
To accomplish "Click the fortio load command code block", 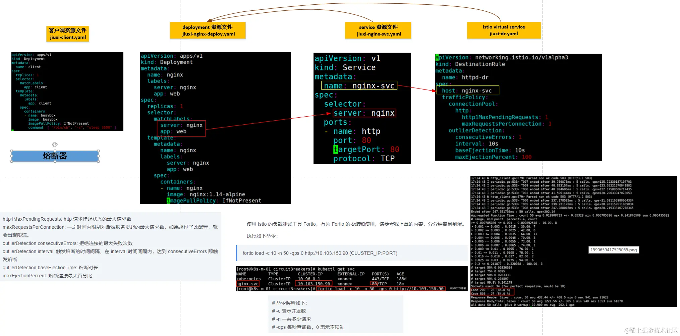I will 352,253.
